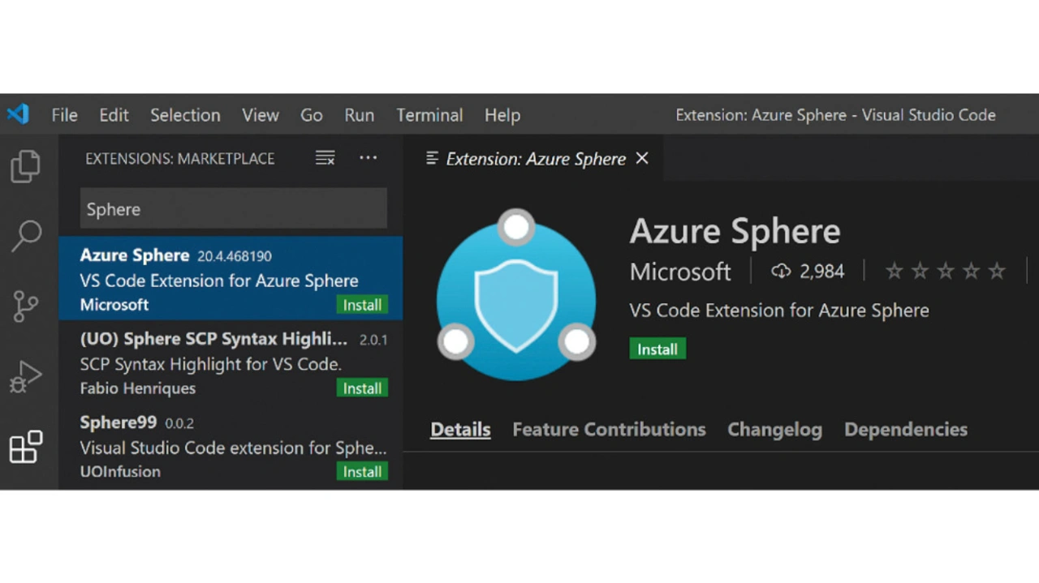Select the Azure Sphere extension in the list

(x=231, y=278)
